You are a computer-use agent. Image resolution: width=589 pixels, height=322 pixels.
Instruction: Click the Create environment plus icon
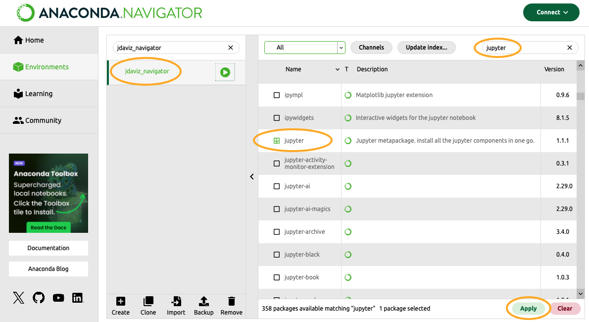(120, 301)
